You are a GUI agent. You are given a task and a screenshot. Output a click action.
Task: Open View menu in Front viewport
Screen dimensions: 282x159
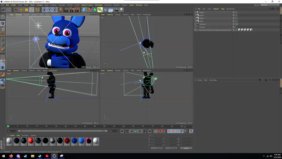(103, 71)
